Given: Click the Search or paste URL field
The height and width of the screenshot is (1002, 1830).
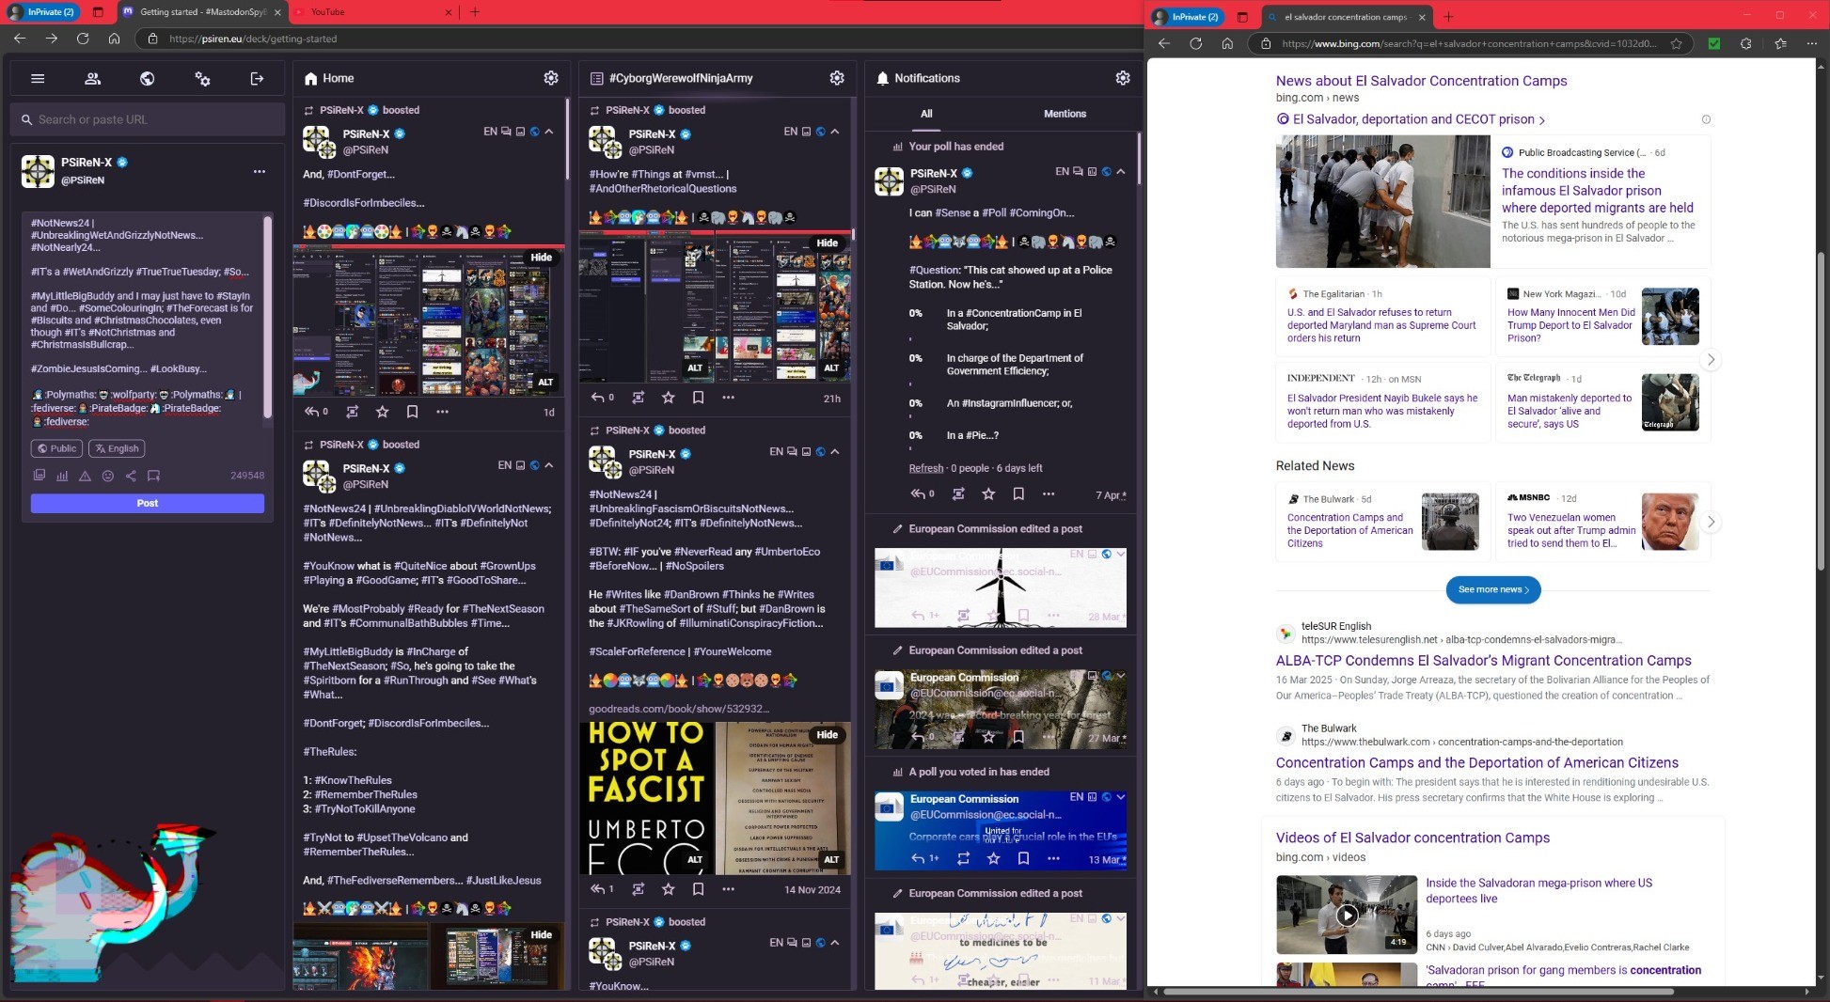Looking at the screenshot, I should [x=148, y=119].
